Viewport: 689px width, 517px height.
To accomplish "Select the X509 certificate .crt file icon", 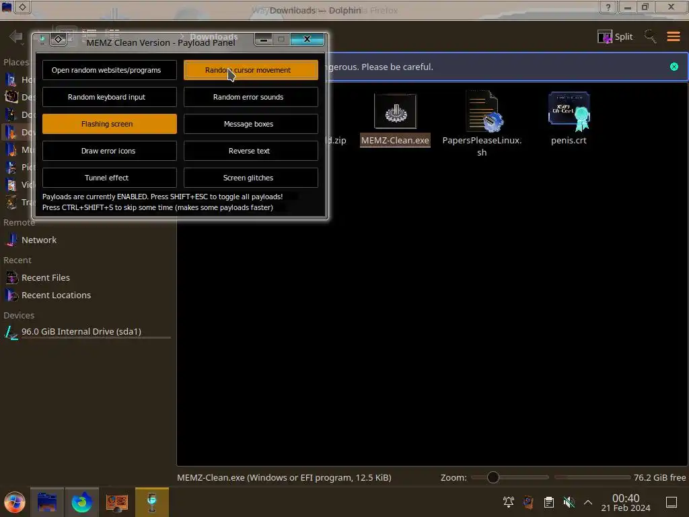I will [x=569, y=111].
